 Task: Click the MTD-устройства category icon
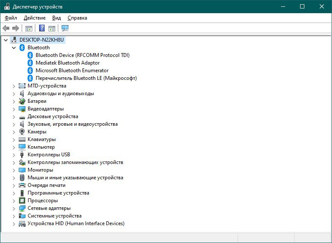(x=22, y=86)
